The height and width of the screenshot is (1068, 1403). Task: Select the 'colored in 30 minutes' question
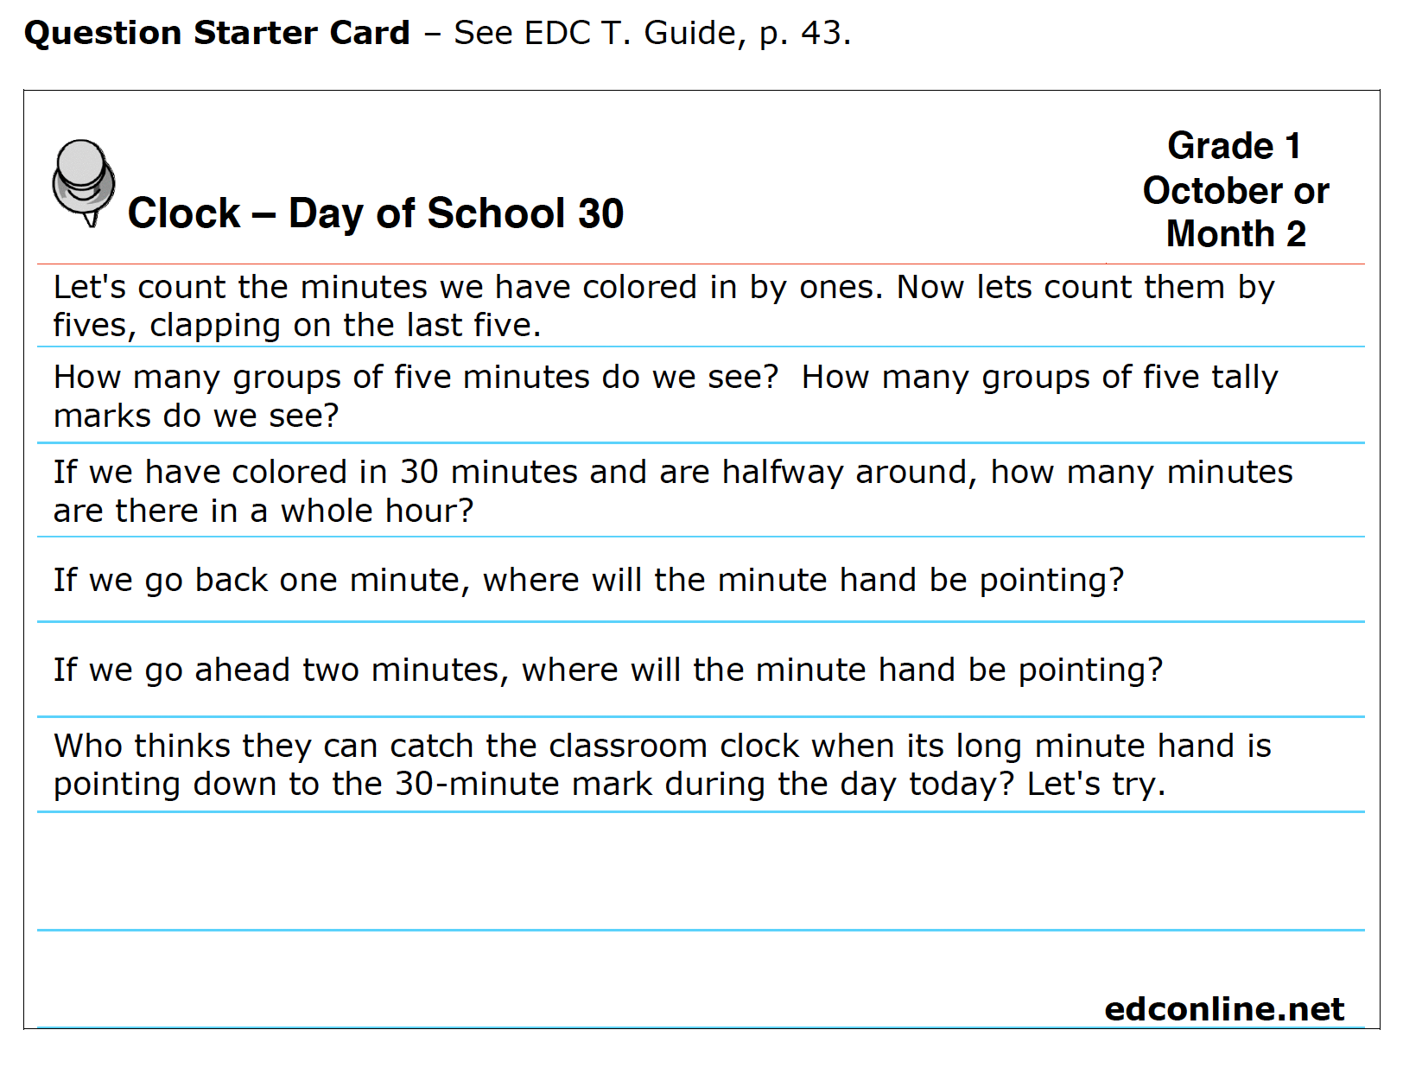coord(701,491)
